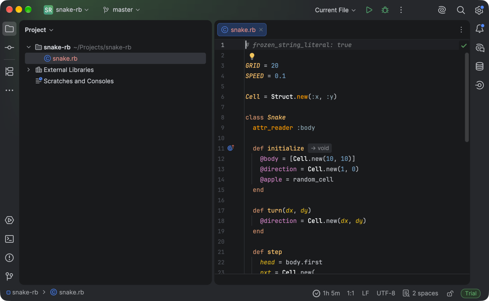The image size is (489, 301).
Task: Open the Git tool window
Action: pos(9,276)
